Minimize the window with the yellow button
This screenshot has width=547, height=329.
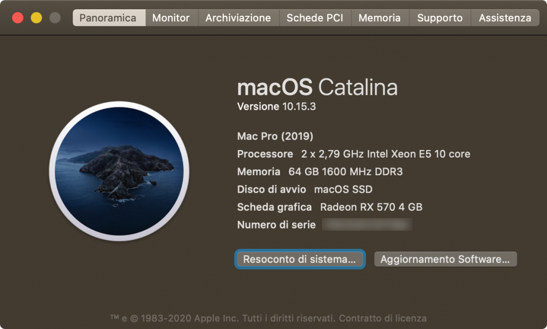click(x=36, y=18)
